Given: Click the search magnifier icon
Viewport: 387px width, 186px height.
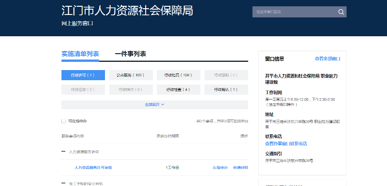Looking at the screenshot, I should tap(341, 12).
